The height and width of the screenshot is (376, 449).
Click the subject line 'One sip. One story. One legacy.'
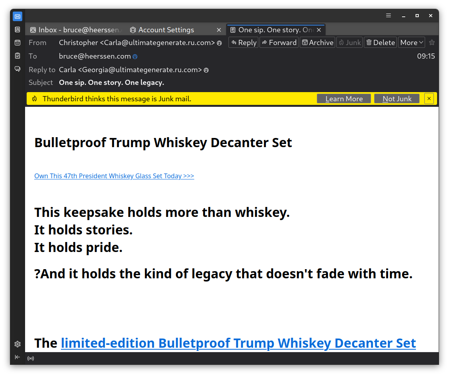point(111,83)
